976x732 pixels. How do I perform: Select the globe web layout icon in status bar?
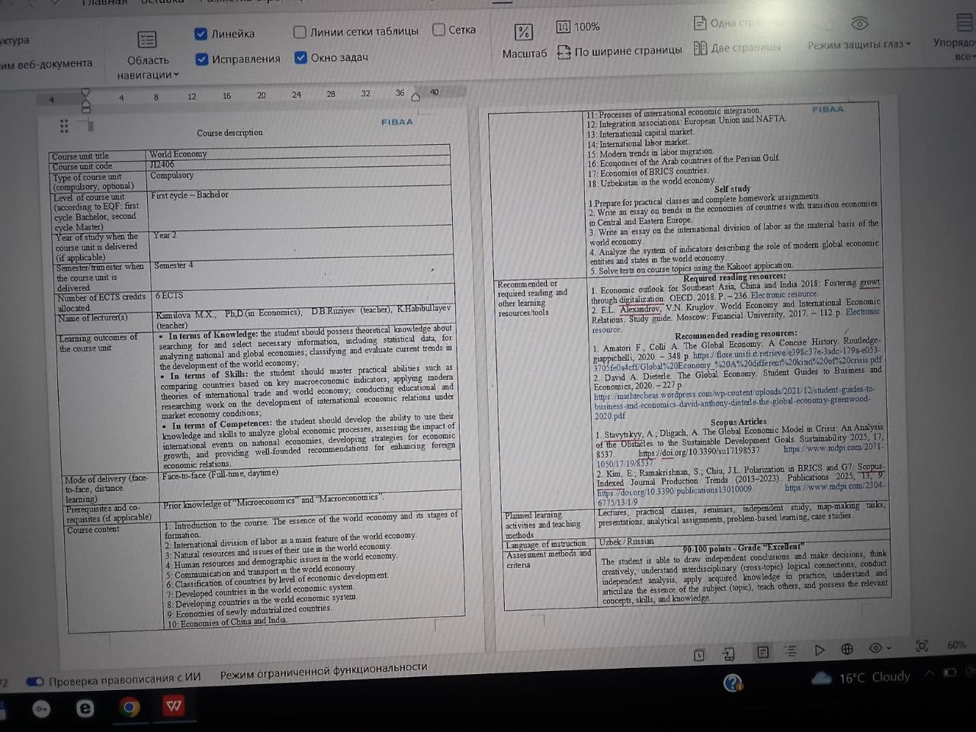coord(846,650)
